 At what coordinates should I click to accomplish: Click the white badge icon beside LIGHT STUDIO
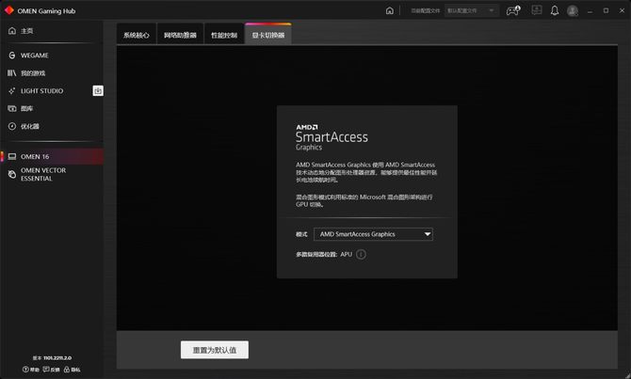[98, 91]
